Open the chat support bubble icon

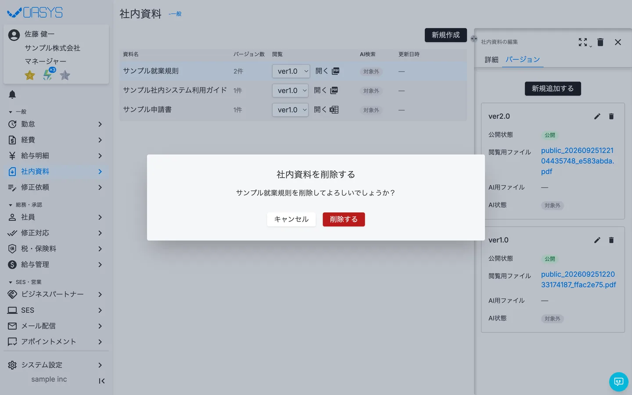point(619,382)
